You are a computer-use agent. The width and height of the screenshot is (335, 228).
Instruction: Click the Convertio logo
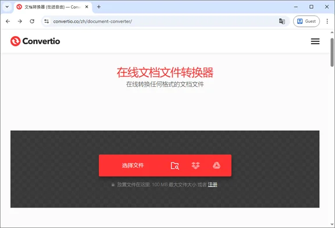(x=35, y=41)
